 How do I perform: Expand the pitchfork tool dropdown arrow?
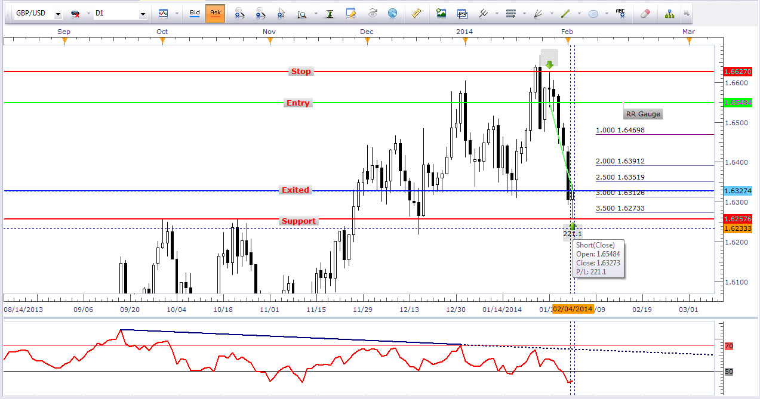tap(496, 13)
